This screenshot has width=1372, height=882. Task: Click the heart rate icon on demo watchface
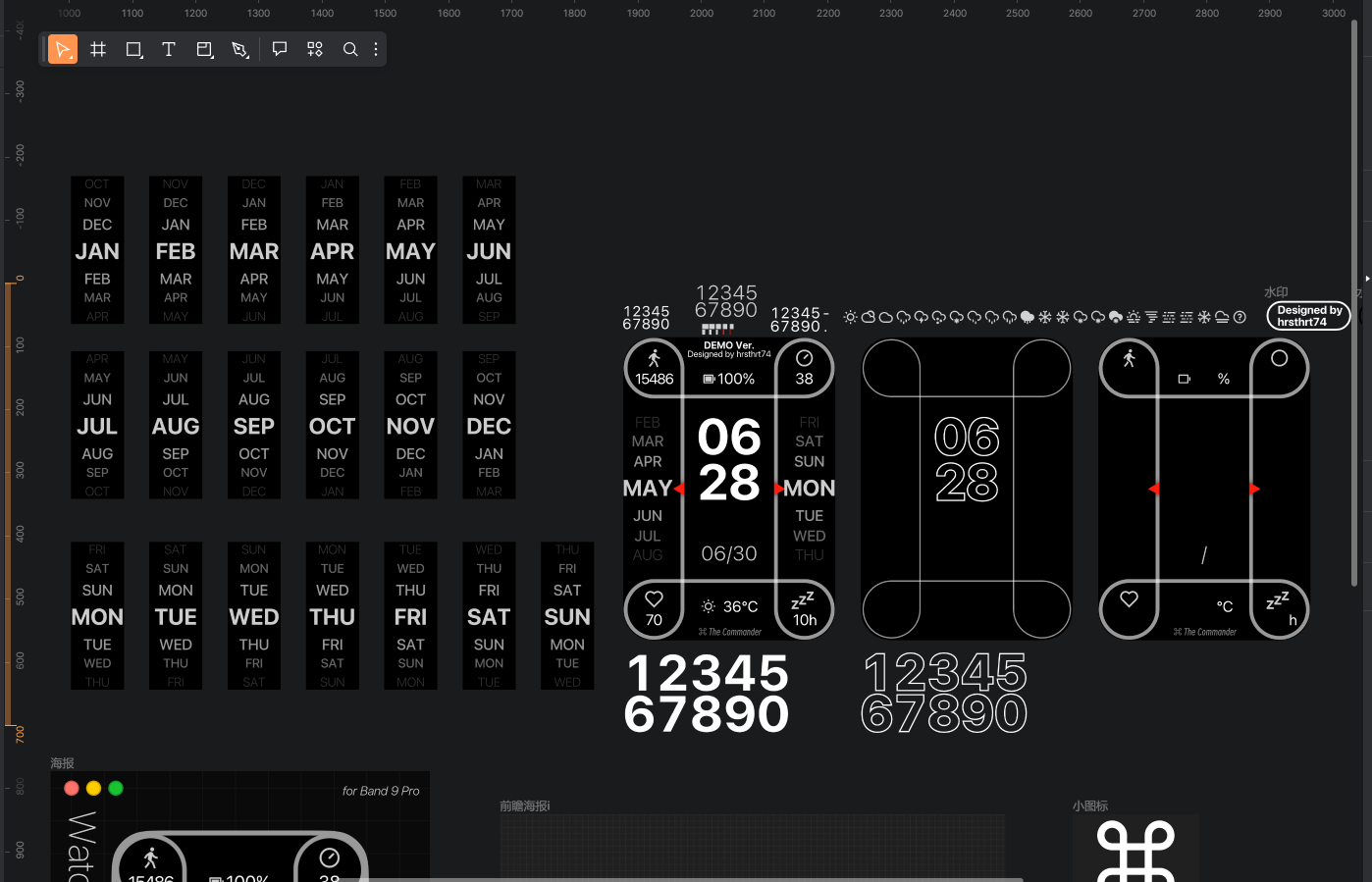654,598
